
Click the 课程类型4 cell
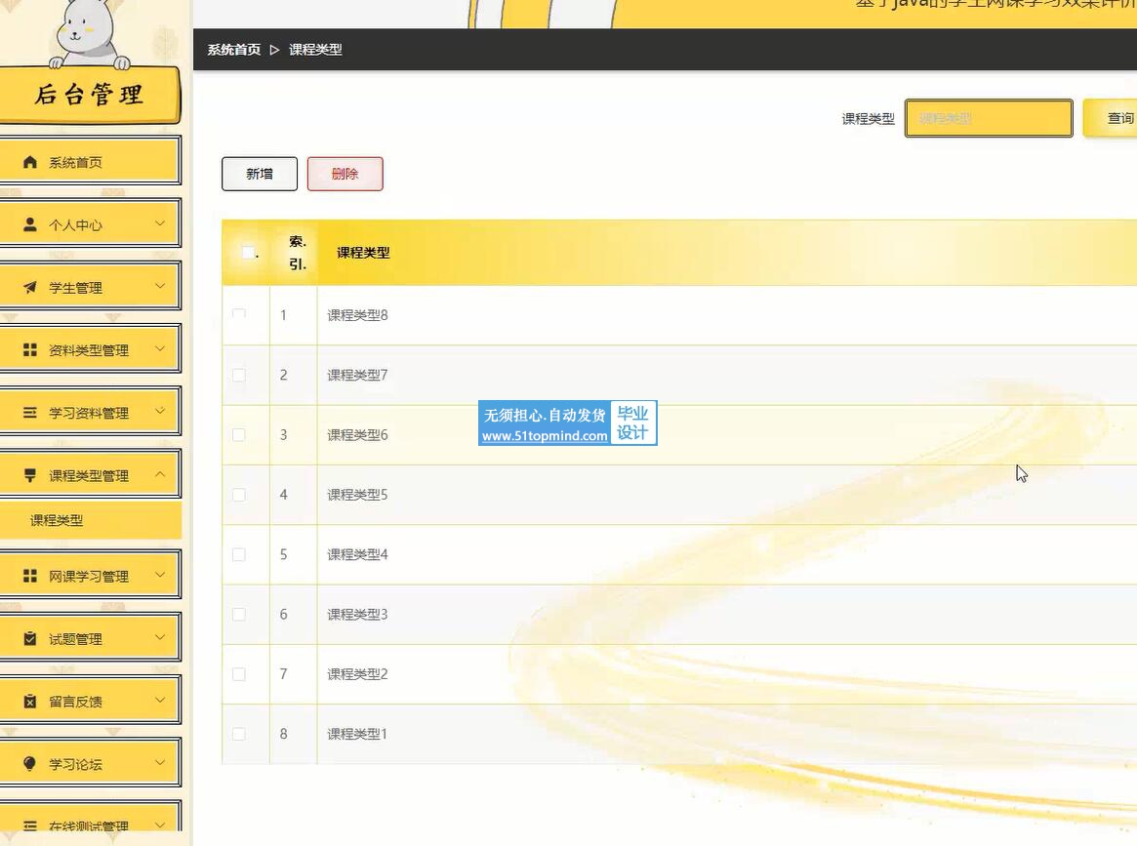357,554
